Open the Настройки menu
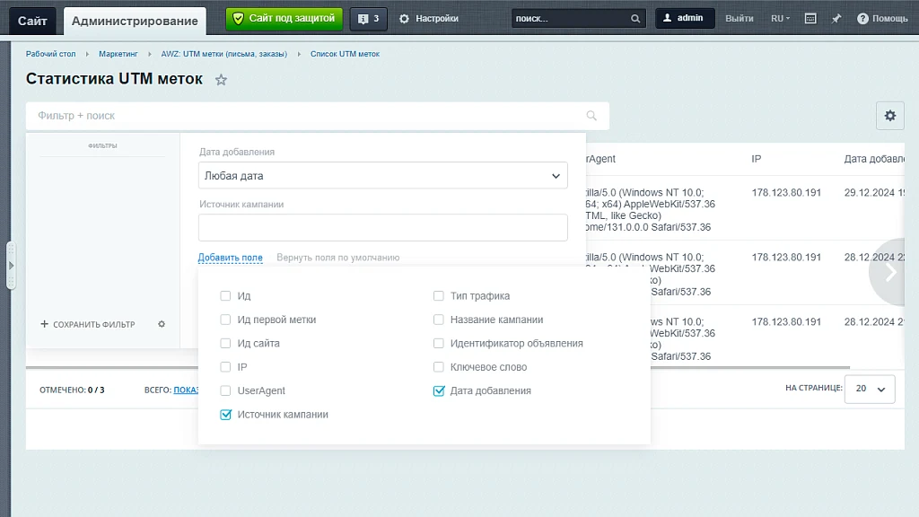 (x=429, y=19)
